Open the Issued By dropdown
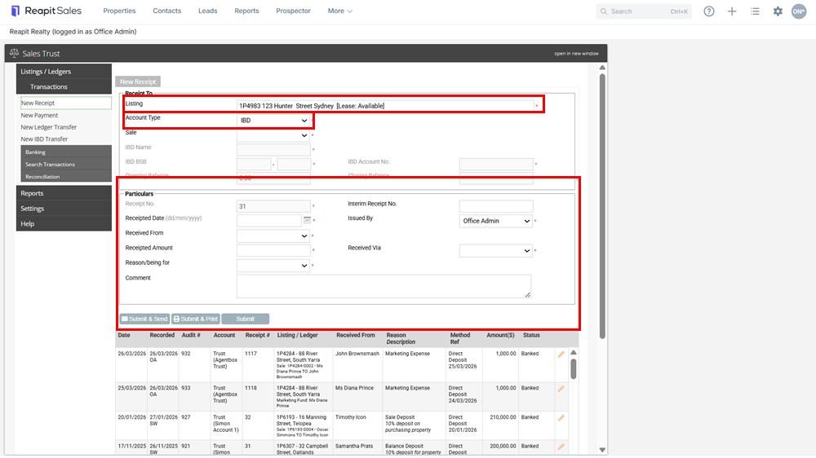Viewport: 816px width, 458px height. [496, 221]
